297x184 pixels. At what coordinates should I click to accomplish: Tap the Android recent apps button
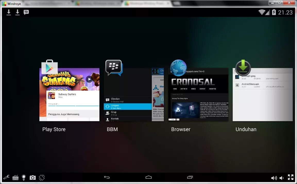[190, 177]
